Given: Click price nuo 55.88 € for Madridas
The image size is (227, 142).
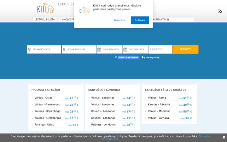Looking at the screenshot, I should (x=185, y=111).
